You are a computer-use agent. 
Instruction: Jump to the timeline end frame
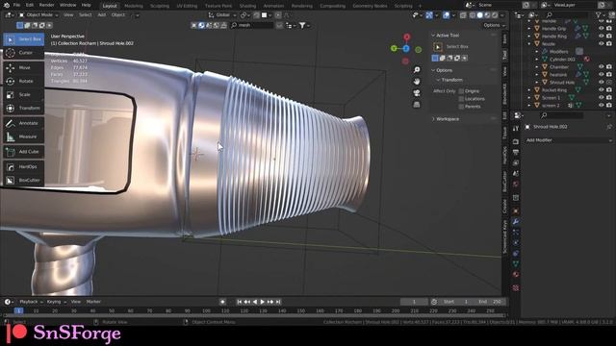[x=278, y=302]
